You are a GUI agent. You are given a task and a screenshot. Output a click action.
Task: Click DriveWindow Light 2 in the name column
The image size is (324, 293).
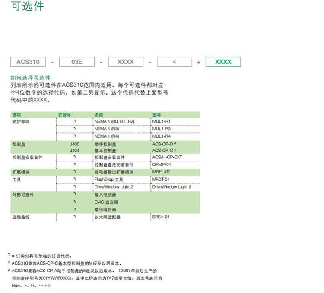114,187
